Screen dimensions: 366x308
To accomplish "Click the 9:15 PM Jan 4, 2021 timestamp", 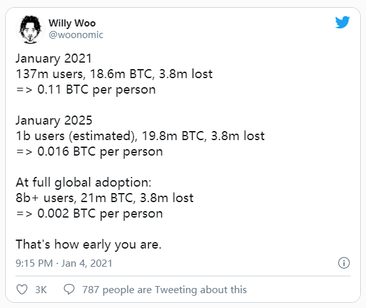I will point(64,263).
